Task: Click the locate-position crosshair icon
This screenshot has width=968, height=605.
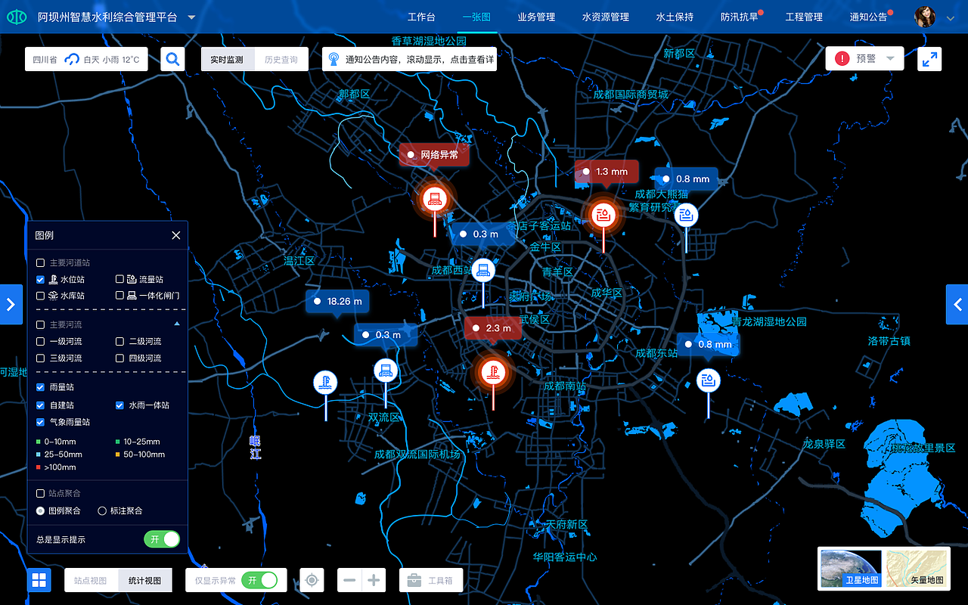Action: (x=312, y=580)
